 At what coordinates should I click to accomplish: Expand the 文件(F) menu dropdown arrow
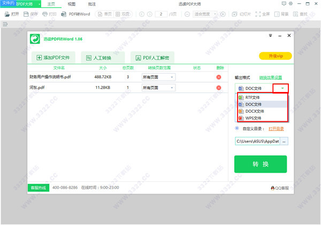pos(39,4)
